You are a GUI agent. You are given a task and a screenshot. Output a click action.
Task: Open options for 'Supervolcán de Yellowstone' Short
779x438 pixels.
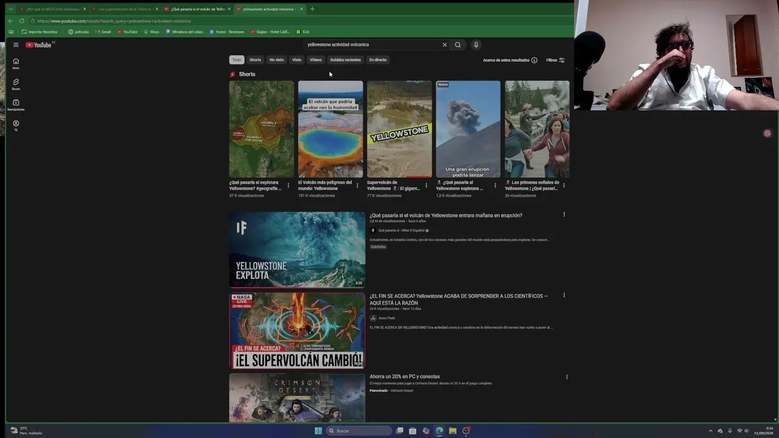click(x=426, y=186)
